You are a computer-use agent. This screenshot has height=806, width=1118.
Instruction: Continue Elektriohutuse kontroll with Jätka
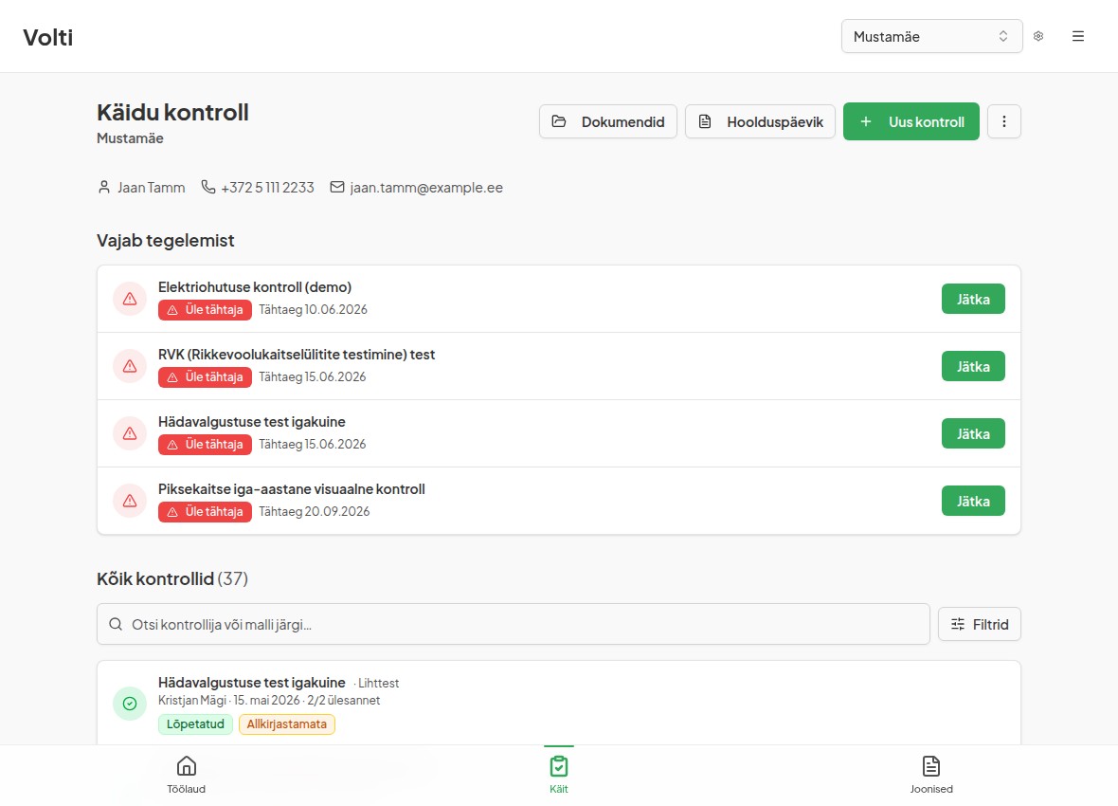tap(973, 299)
